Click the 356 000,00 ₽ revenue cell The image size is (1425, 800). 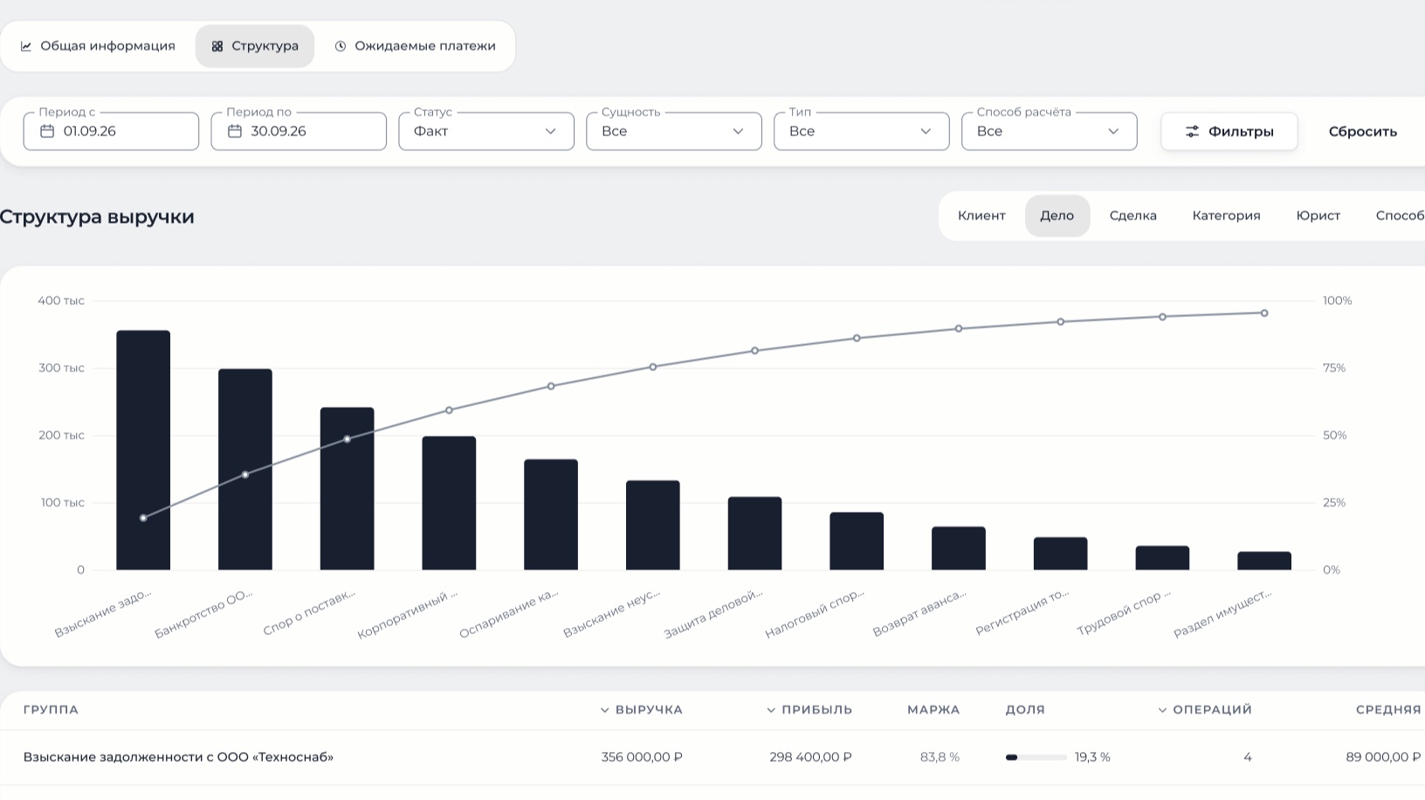pyautogui.click(x=642, y=757)
